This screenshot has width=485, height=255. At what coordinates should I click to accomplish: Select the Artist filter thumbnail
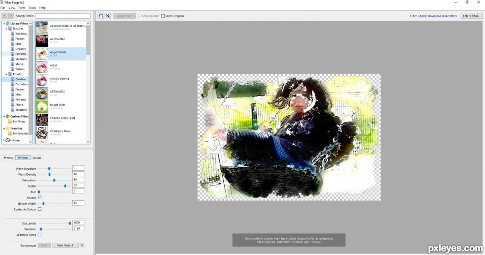click(42, 67)
